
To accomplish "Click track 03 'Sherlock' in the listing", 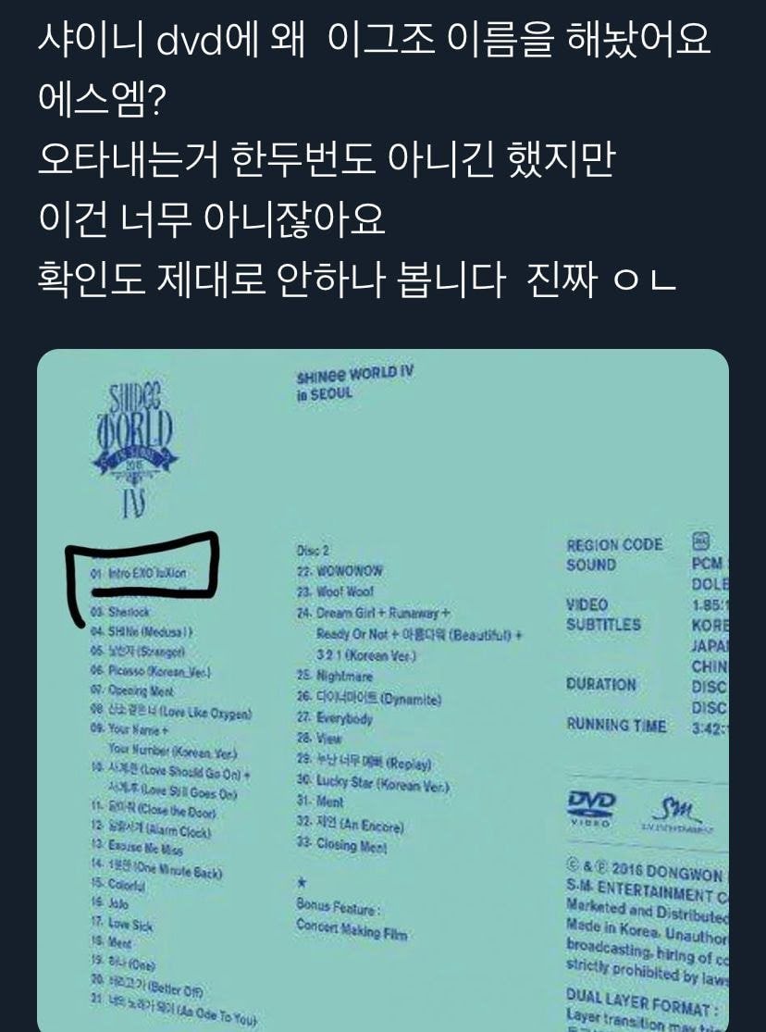I will click(x=120, y=612).
